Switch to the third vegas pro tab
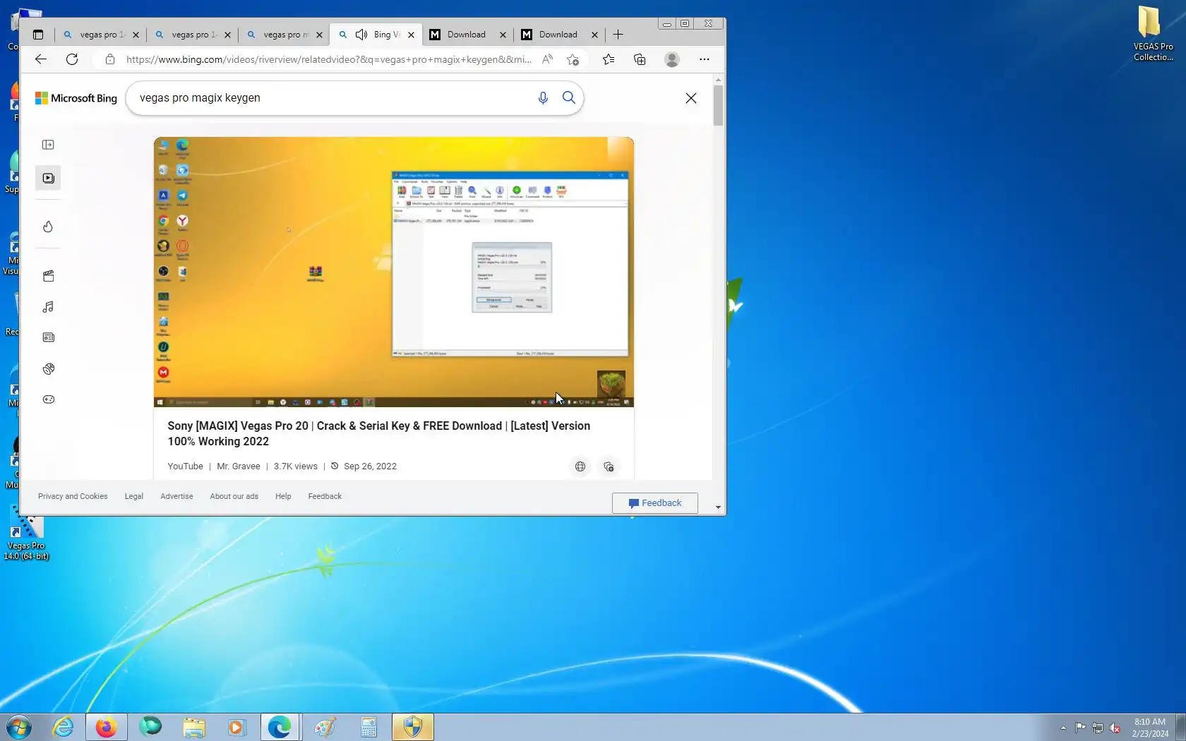The height and width of the screenshot is (741, 1186). 284,35
